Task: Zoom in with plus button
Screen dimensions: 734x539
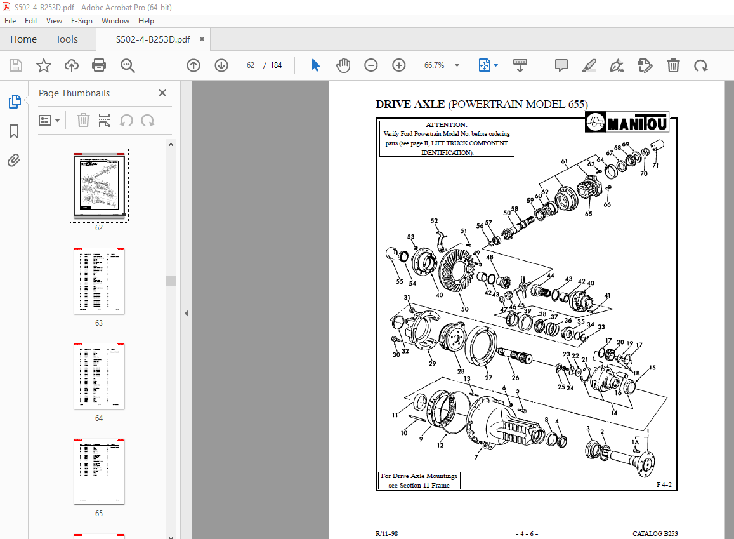Action: [399, 65]
